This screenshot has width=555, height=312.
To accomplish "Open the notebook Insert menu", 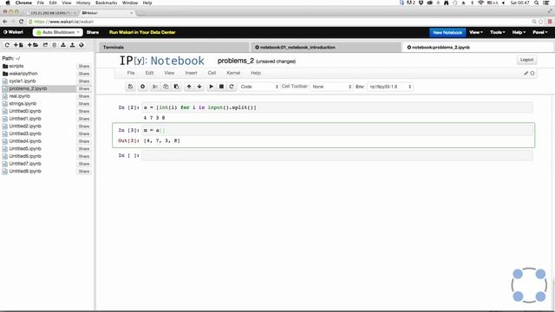I will 191,73.
